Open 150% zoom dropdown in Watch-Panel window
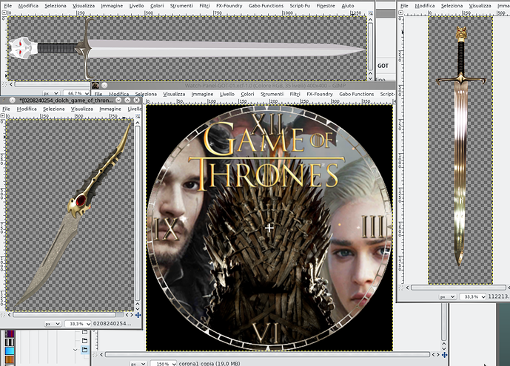The image size is (510, 366). (164, 363)
